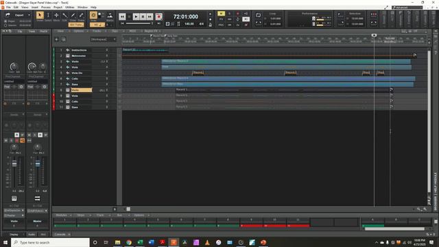Pick the Edit tool
Screen dimensions: 439x247
click(x=64, y=15)
